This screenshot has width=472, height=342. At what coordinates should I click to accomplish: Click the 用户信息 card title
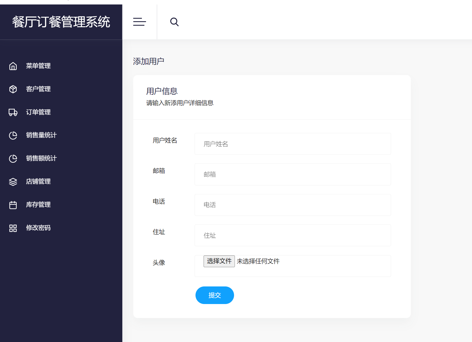tap(162, 91)
